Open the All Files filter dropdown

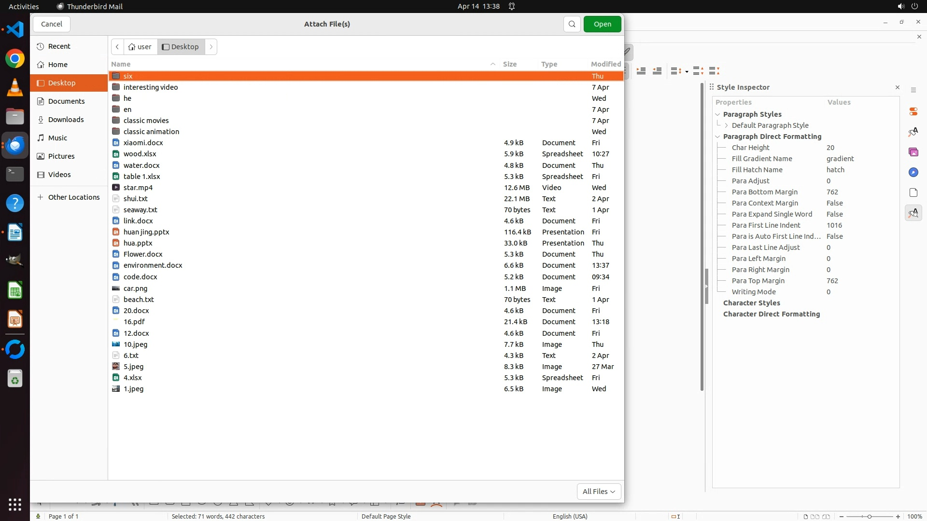[599, 491]
